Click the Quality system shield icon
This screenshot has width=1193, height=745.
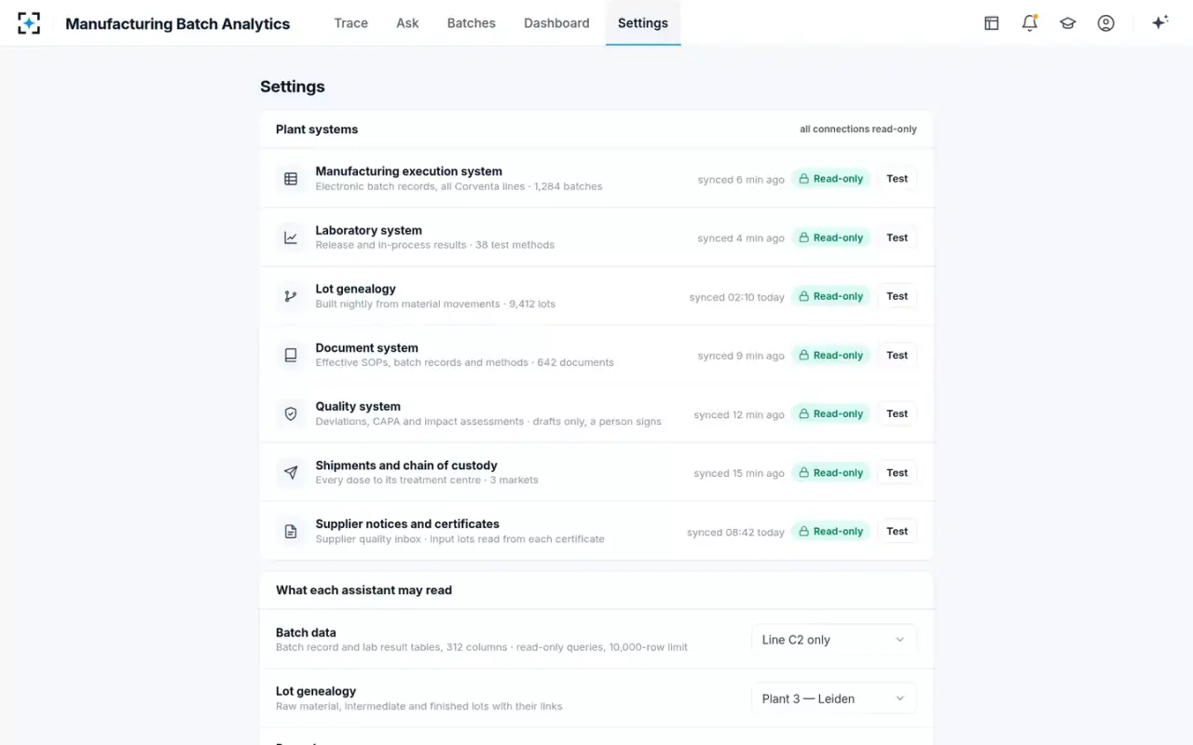(291, 413)
